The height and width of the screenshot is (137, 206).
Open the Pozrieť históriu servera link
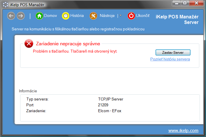[x=170, y=59]
